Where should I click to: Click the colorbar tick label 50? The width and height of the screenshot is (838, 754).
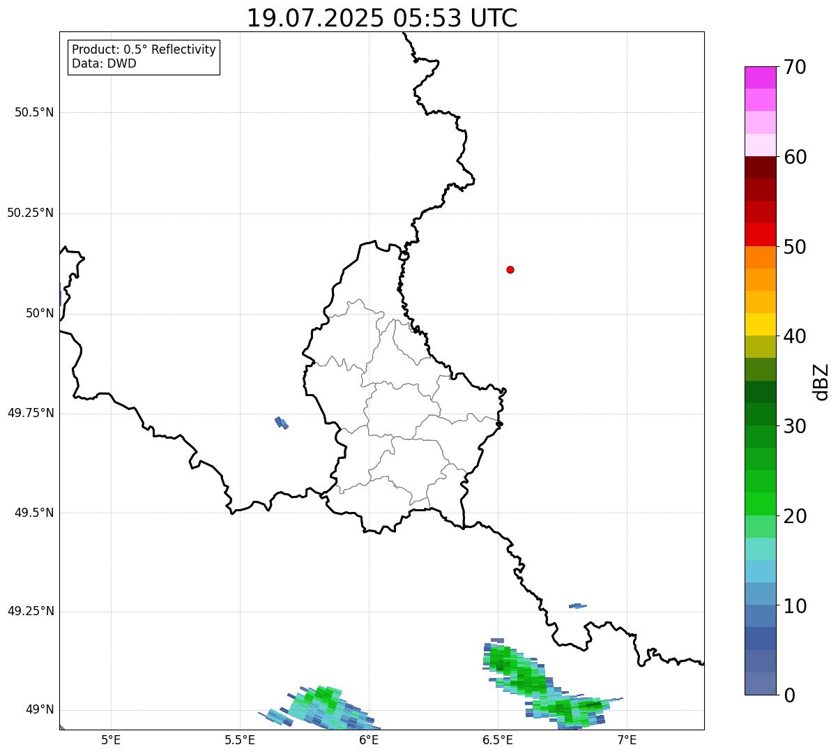[x=795, y=247]
